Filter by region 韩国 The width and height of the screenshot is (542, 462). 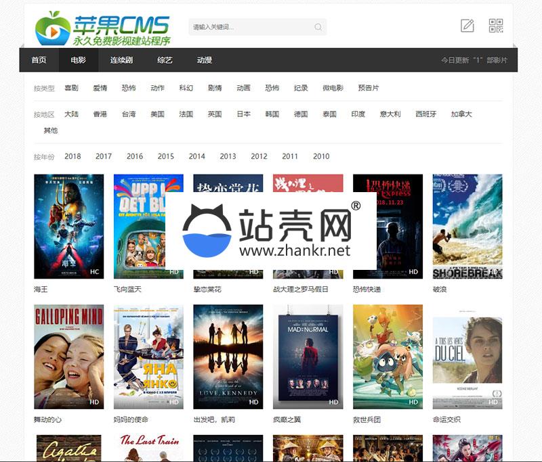[272, 114]
